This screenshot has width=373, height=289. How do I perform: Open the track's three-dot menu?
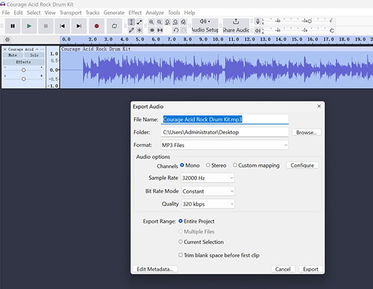[42, 49]
